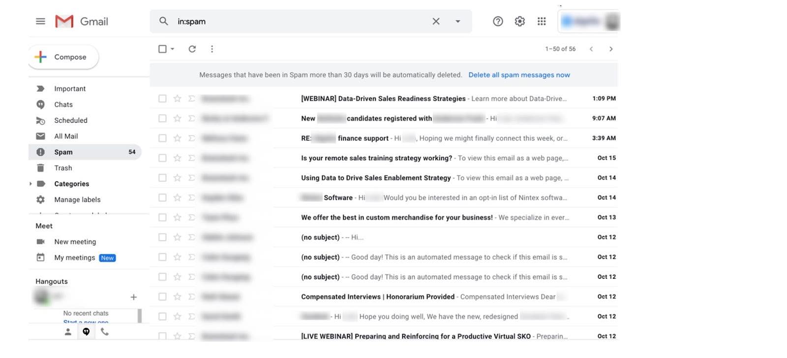Star the RE: finance support email
Image resolution: width=787 pixels, height=358 pixels.
(x=177, y=138)
